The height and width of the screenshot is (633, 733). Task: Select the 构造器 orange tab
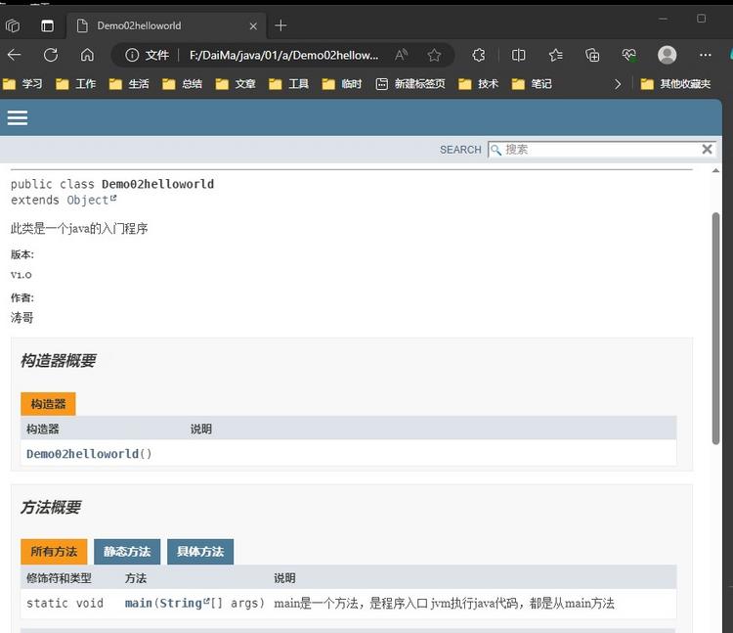(48, 404)
